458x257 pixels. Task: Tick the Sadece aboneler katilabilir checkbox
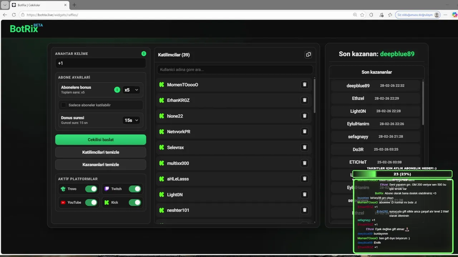pyautogui.click(x=64, y=105)
